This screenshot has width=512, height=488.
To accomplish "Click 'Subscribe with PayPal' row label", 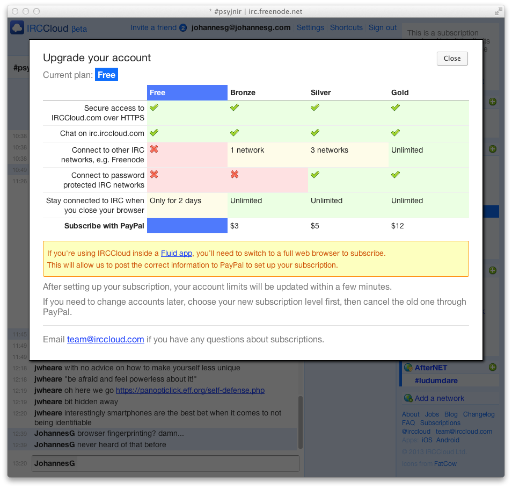I will 104,226.
